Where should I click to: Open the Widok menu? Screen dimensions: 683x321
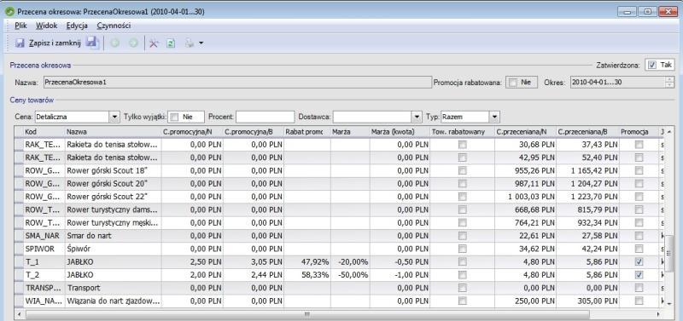[x=47, y=26]
